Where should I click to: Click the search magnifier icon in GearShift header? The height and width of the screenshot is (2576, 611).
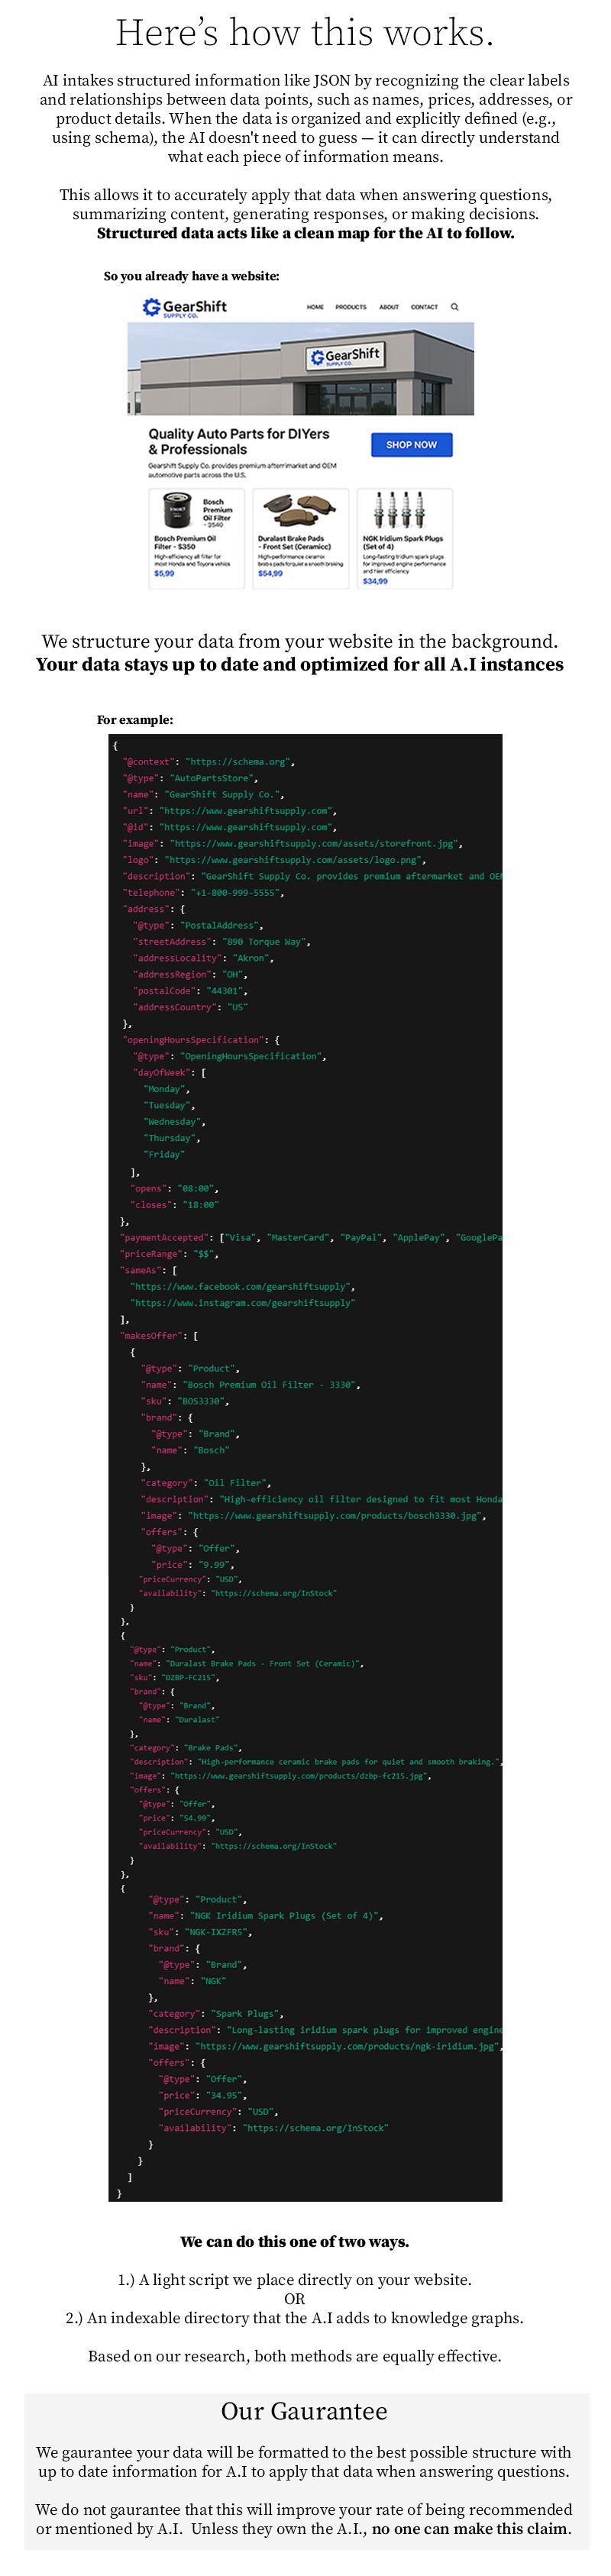[454, 307]
